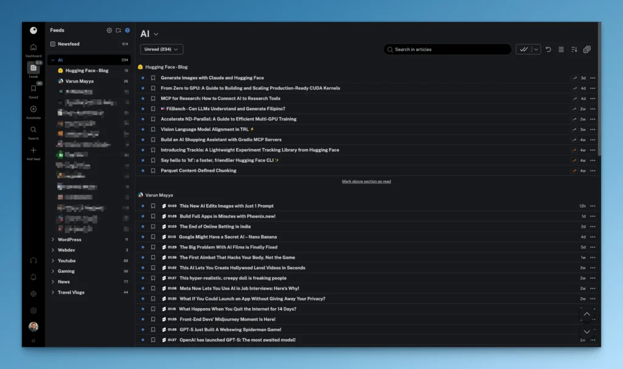
Task: Collapse the sidebar with the double-chevron icon
Action: (x=33, y=340)
